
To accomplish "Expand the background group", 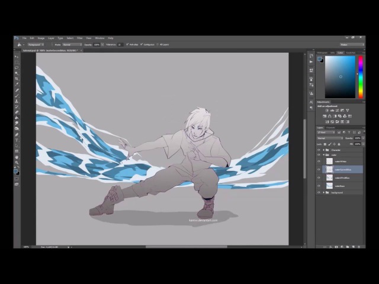I will click(x=324, y=192).
